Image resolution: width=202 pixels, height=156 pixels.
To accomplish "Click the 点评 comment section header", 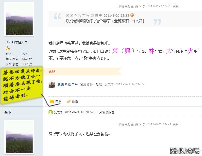I will [52, 72].
